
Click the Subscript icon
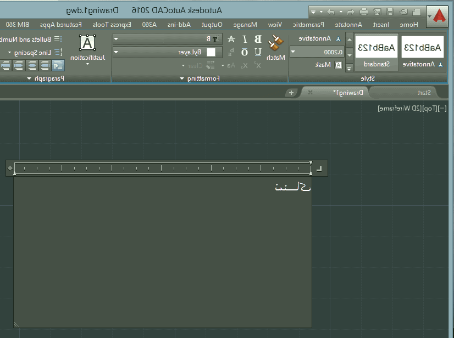(245, 66)
